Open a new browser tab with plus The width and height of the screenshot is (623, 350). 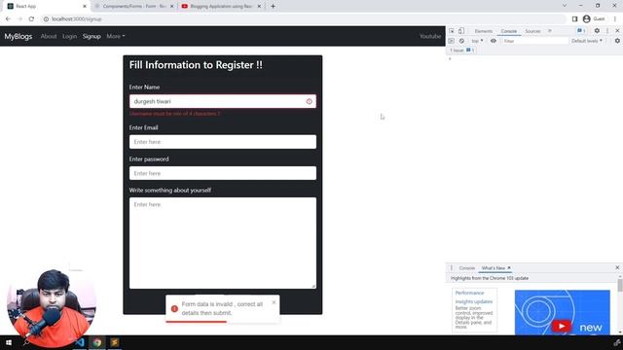pos(273,7)
